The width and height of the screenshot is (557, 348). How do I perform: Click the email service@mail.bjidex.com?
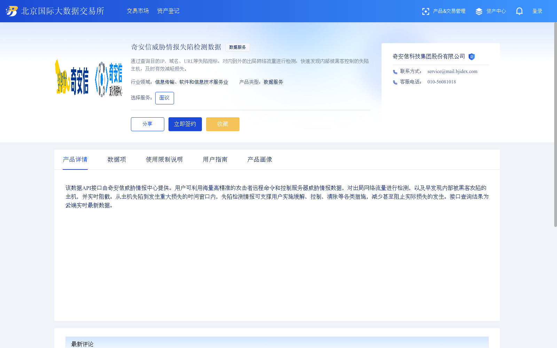pyautogui.click(x=453, y=72)
